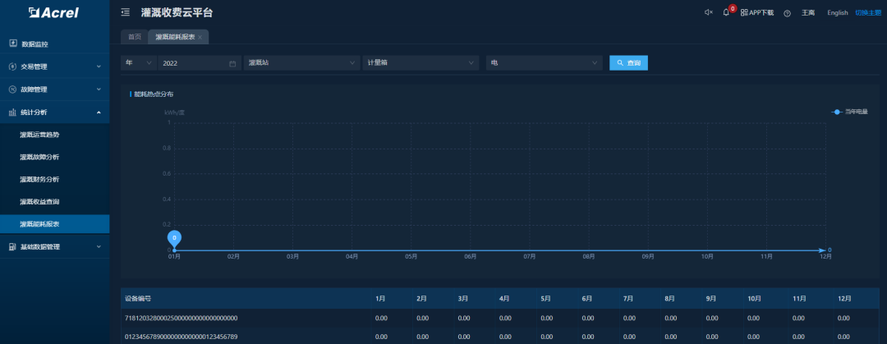
Task: Click the 基础数据管理 sidebar icon
Action: click(13, 246)
